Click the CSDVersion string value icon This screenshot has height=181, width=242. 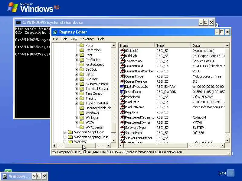tap(122, 61)
